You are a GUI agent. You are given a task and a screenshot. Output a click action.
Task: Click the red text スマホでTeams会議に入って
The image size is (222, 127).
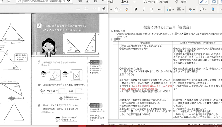(x=147, y=86)
